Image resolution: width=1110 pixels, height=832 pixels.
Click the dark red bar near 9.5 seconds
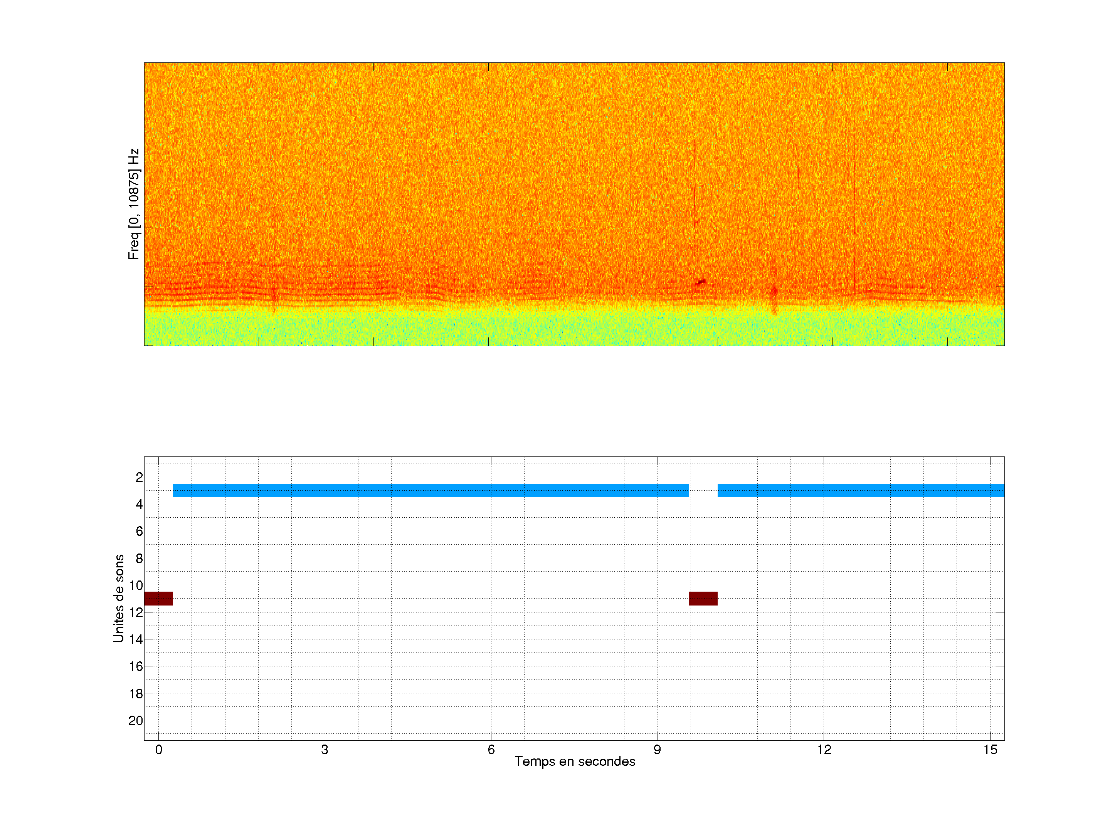pos(703,598)
